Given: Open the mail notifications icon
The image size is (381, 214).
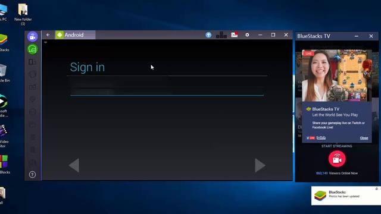Looking at the screenshot, I should (x=235, y=35).
